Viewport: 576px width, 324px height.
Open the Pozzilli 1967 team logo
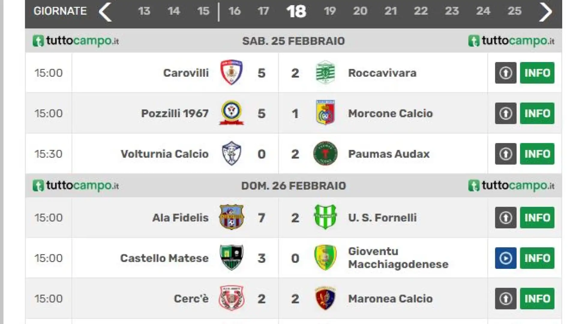click(x=231, y=113)
